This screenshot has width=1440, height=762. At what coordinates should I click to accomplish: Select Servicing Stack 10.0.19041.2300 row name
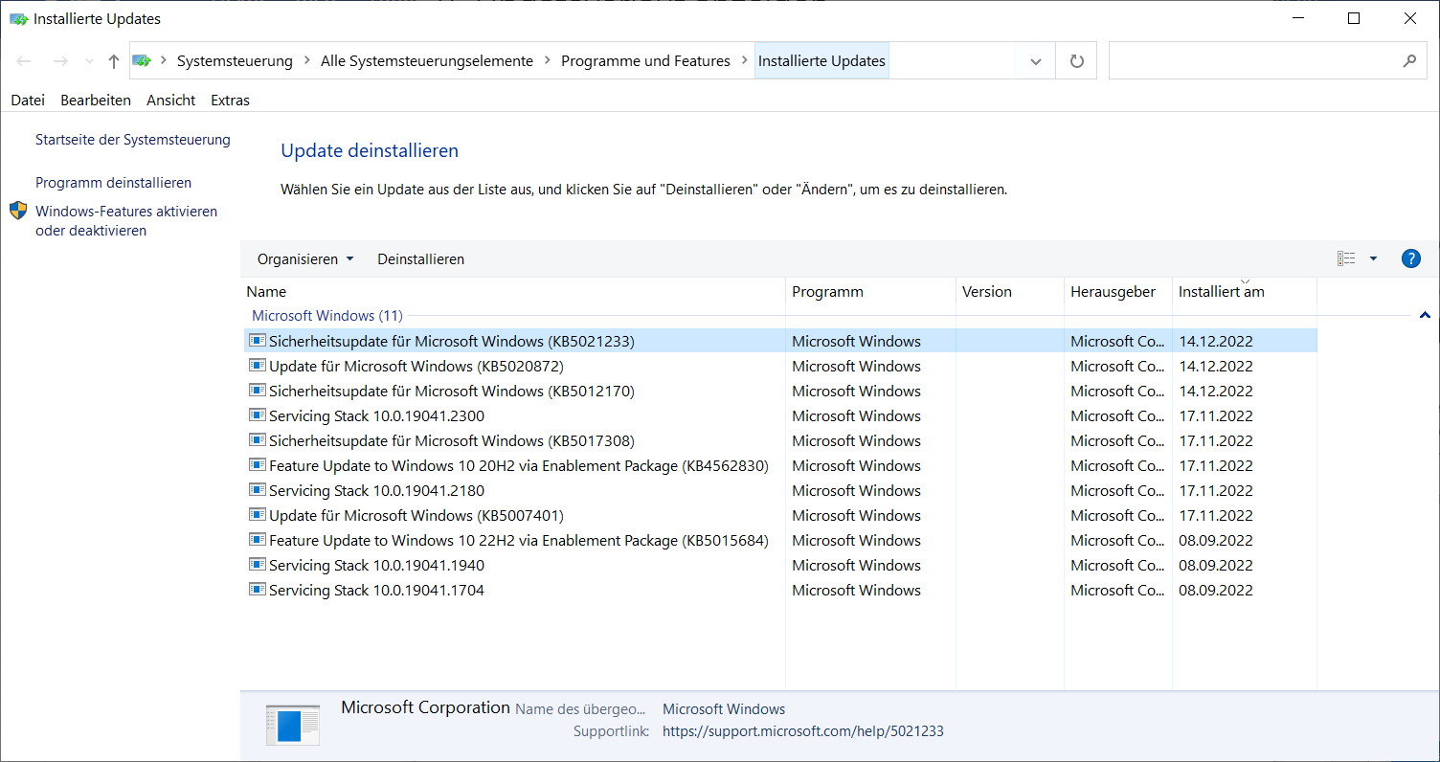(x=377, y=415)
